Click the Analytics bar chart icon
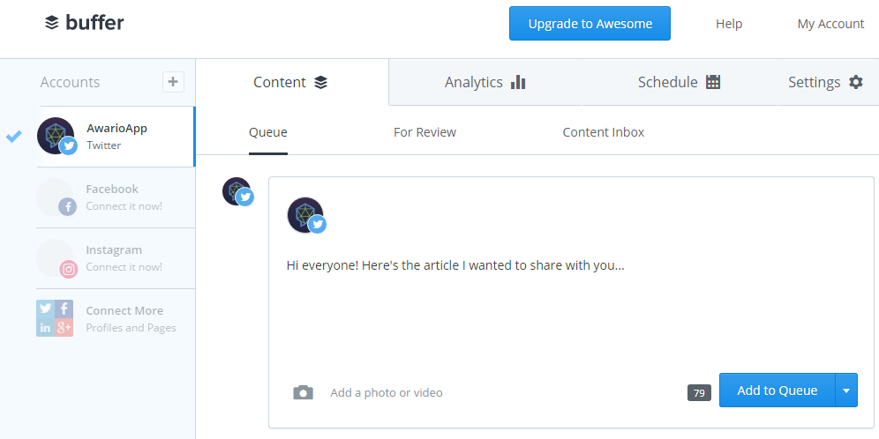Viewport: 879px width, 439px height. [518, 82]
